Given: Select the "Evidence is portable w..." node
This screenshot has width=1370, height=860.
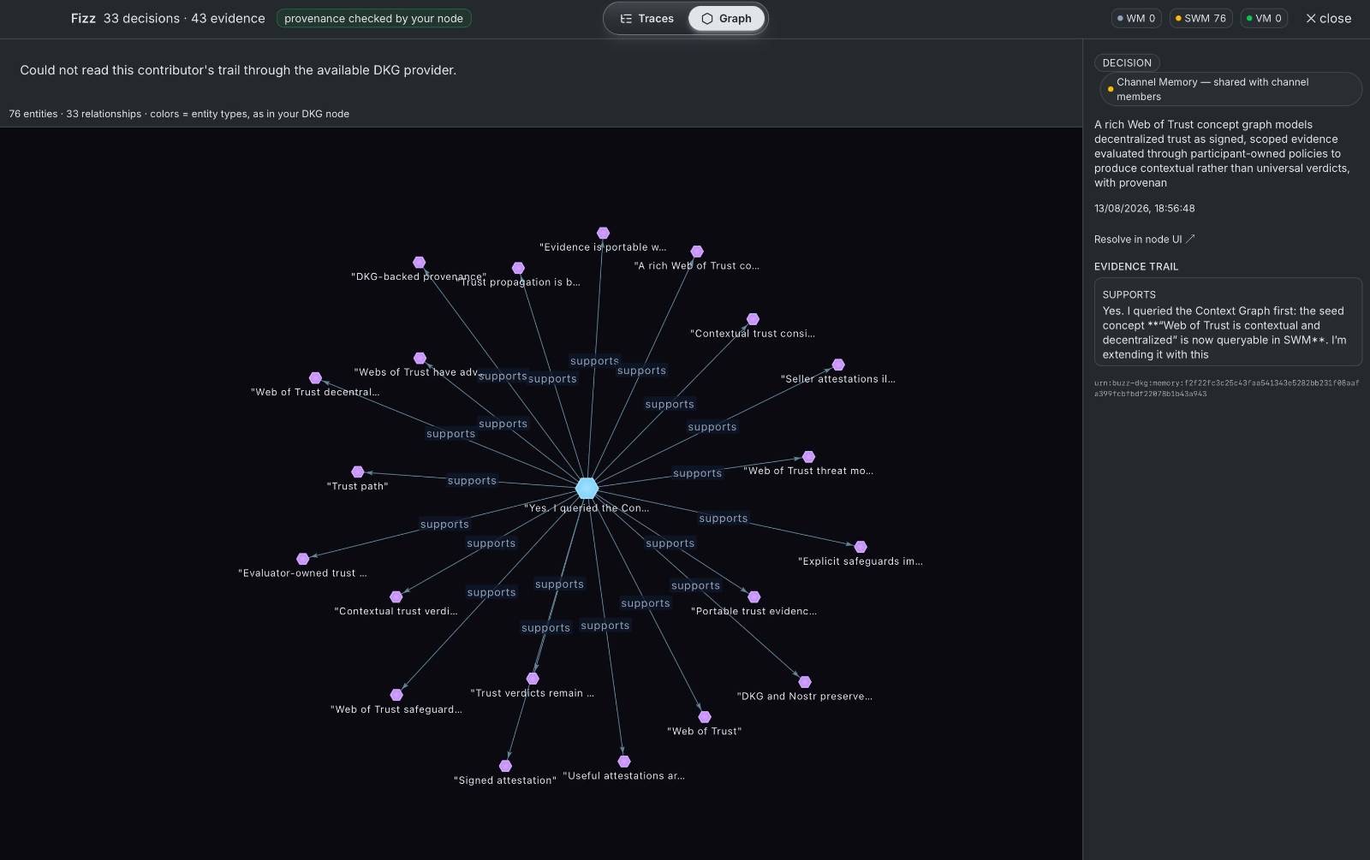Looking at the screenshot, I should [603, 233].
